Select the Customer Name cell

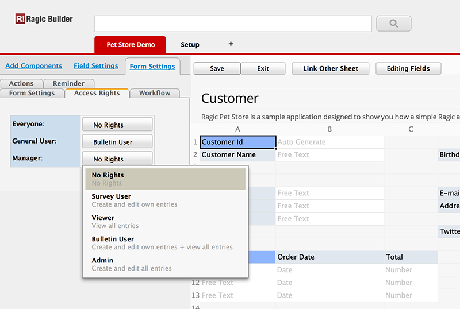[x=238, y=155]
